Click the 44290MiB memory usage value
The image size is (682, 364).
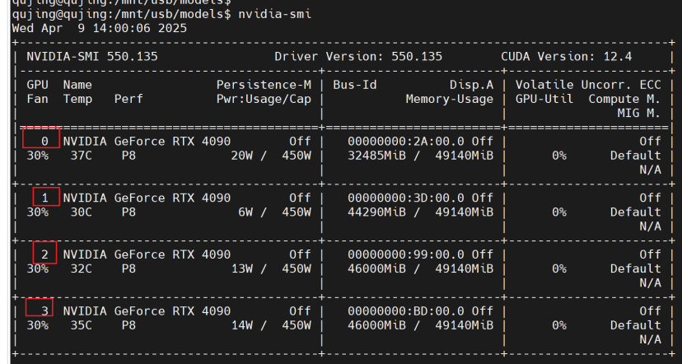(x=376, y=212)
